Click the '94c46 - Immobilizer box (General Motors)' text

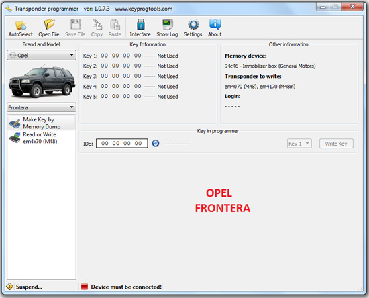click(x=270, y=66)
